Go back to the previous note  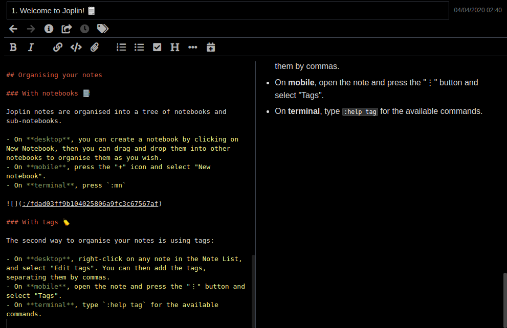[13, 29]
